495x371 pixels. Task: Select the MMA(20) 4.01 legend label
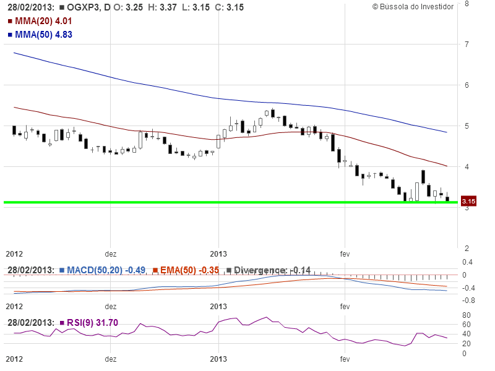43,21
